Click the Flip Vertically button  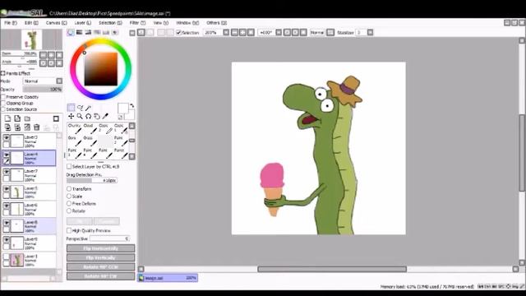tap(100, 257)
